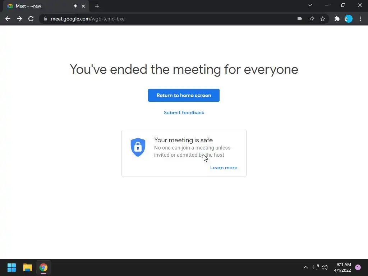Viewport: 368px width, 276px height.
Task: Go back with the back arrow
Action: [8, 19]
